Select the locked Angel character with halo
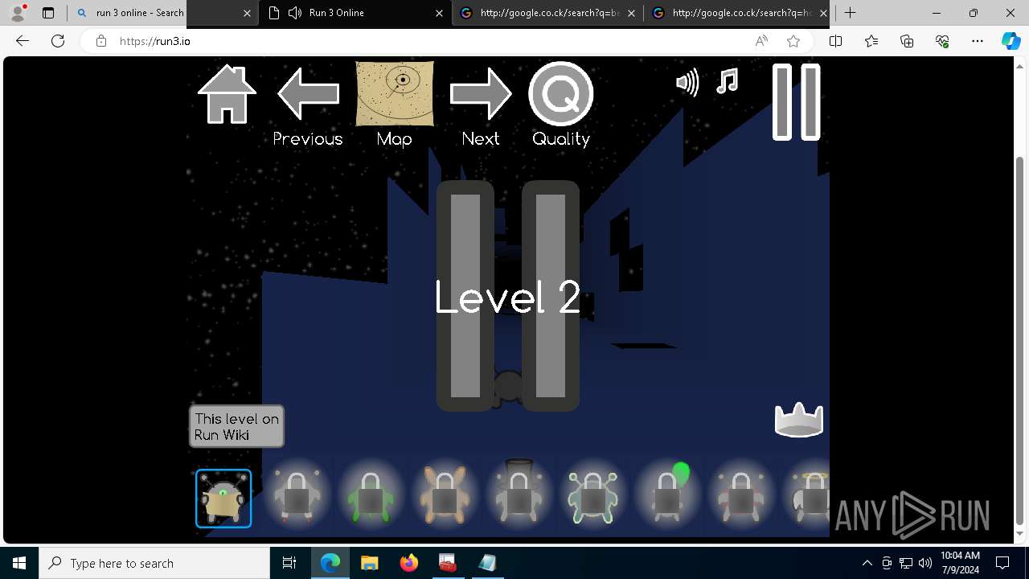Viewport: 1029px width, 579px height. [x=810, y=498]
